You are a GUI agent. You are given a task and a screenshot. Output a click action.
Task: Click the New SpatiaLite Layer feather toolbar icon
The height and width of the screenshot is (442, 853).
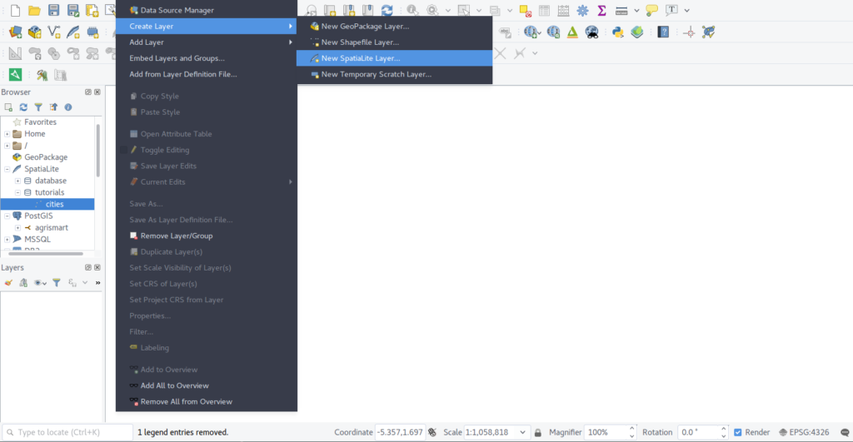pos(73,32)
